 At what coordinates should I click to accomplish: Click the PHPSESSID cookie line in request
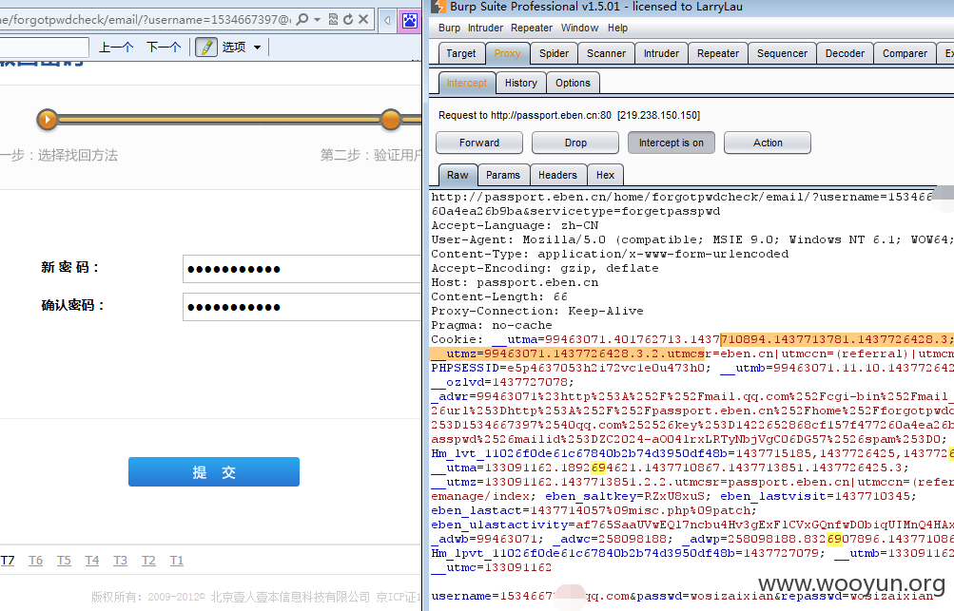[x=692, y=368]
